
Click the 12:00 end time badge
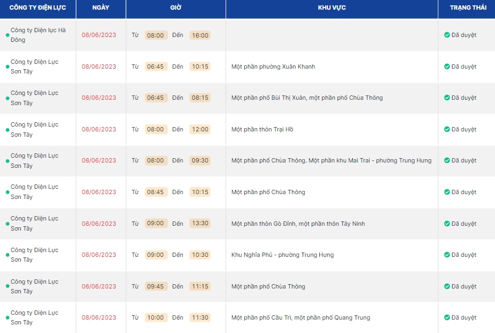(x=200, y=129)
